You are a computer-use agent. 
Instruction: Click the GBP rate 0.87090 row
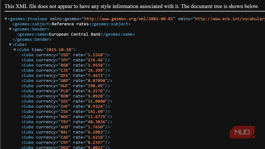coord(67,81)
